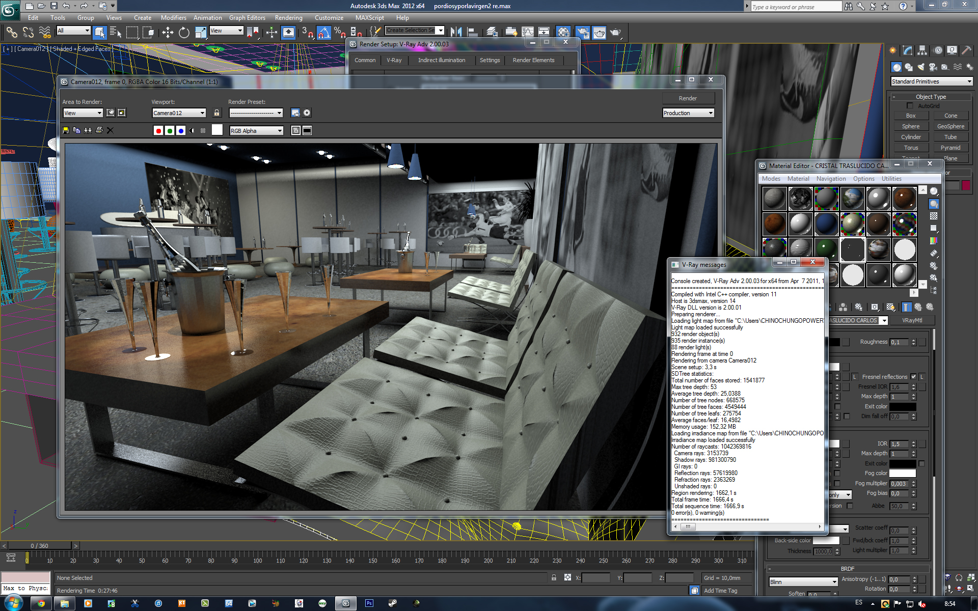This screenshot has height=611, width=978.
Task: Create a Sphere primitive button
Action: pyautogui.click(x=911, y=126)
